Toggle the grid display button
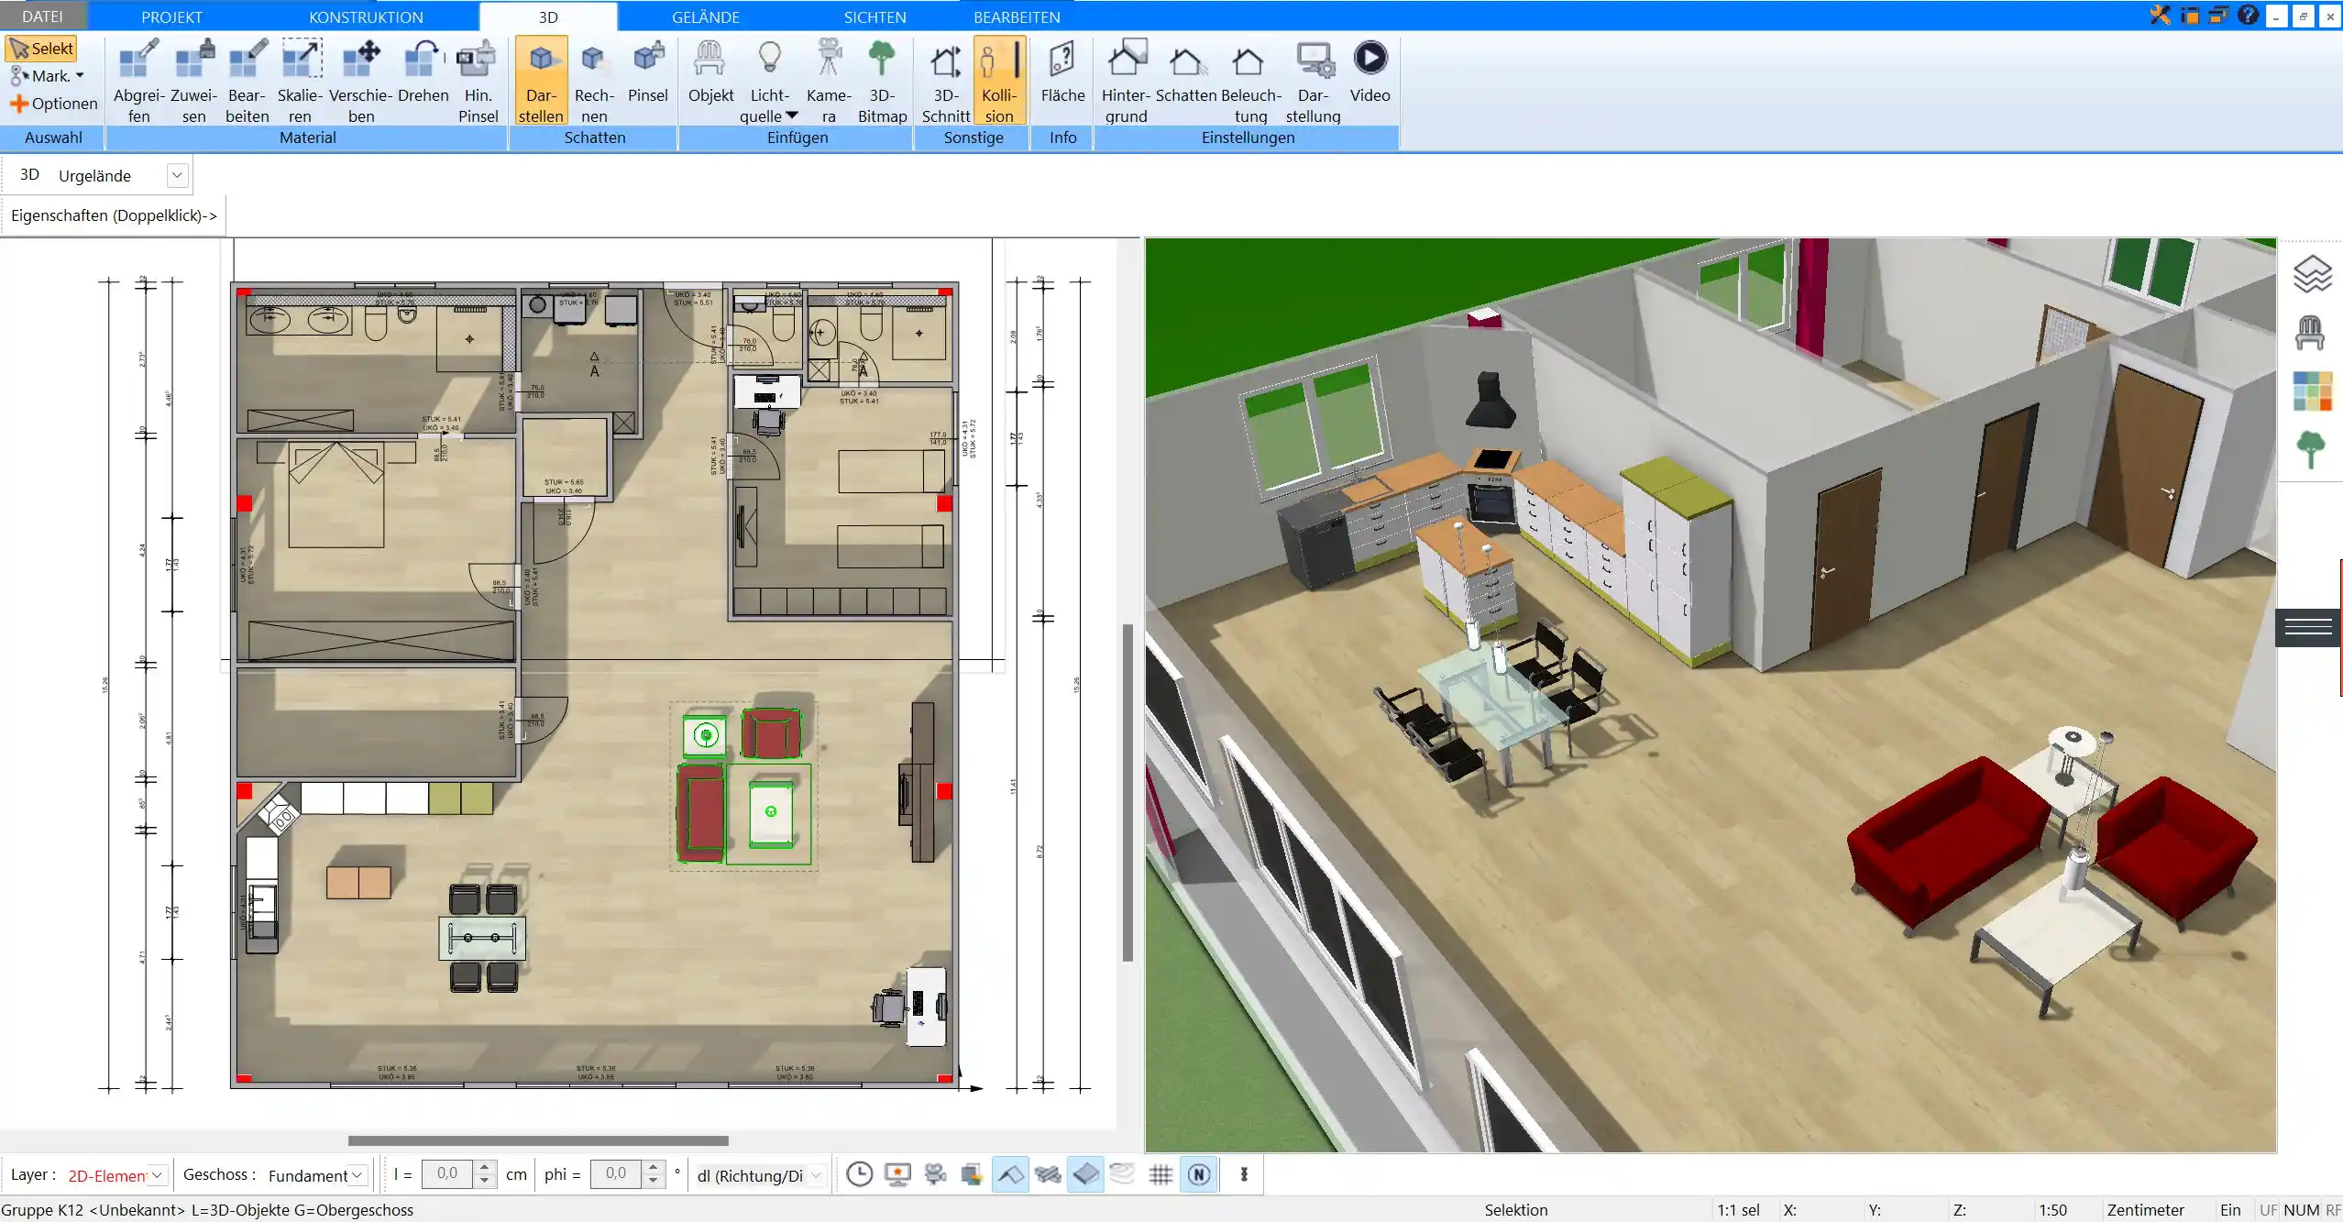The width and height of the screenshot is (2343, 1222). (x=1160, y=1174)
